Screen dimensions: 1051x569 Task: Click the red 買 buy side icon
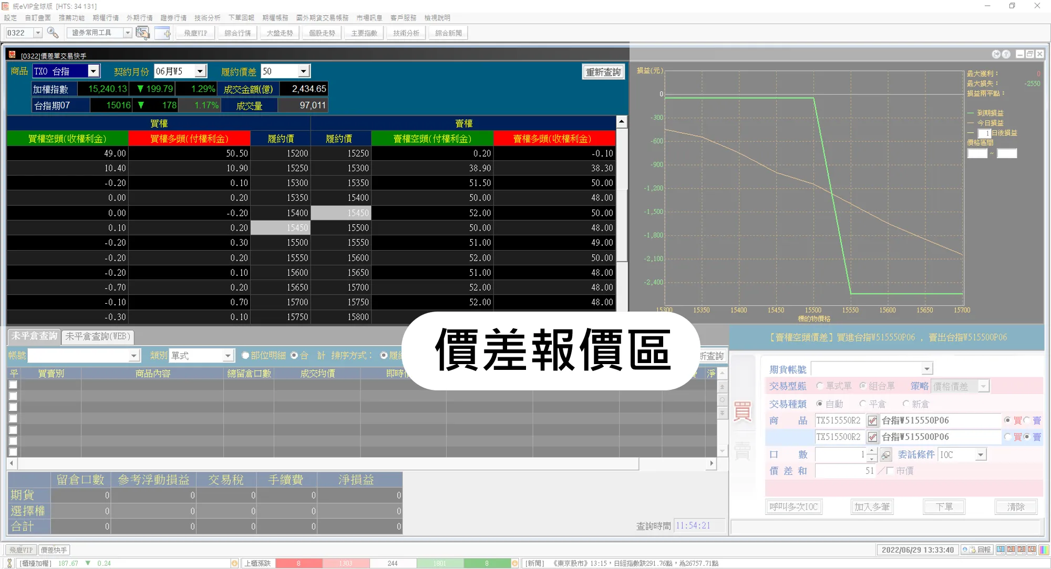(743, 412)
